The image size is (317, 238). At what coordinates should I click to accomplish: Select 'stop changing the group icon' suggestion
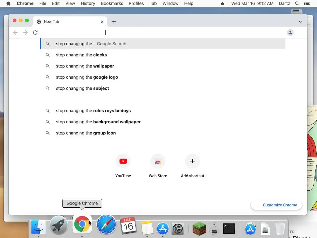click(163, 133)
